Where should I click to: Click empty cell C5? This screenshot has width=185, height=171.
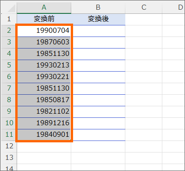pyautogui.click(x=144, y=66)
